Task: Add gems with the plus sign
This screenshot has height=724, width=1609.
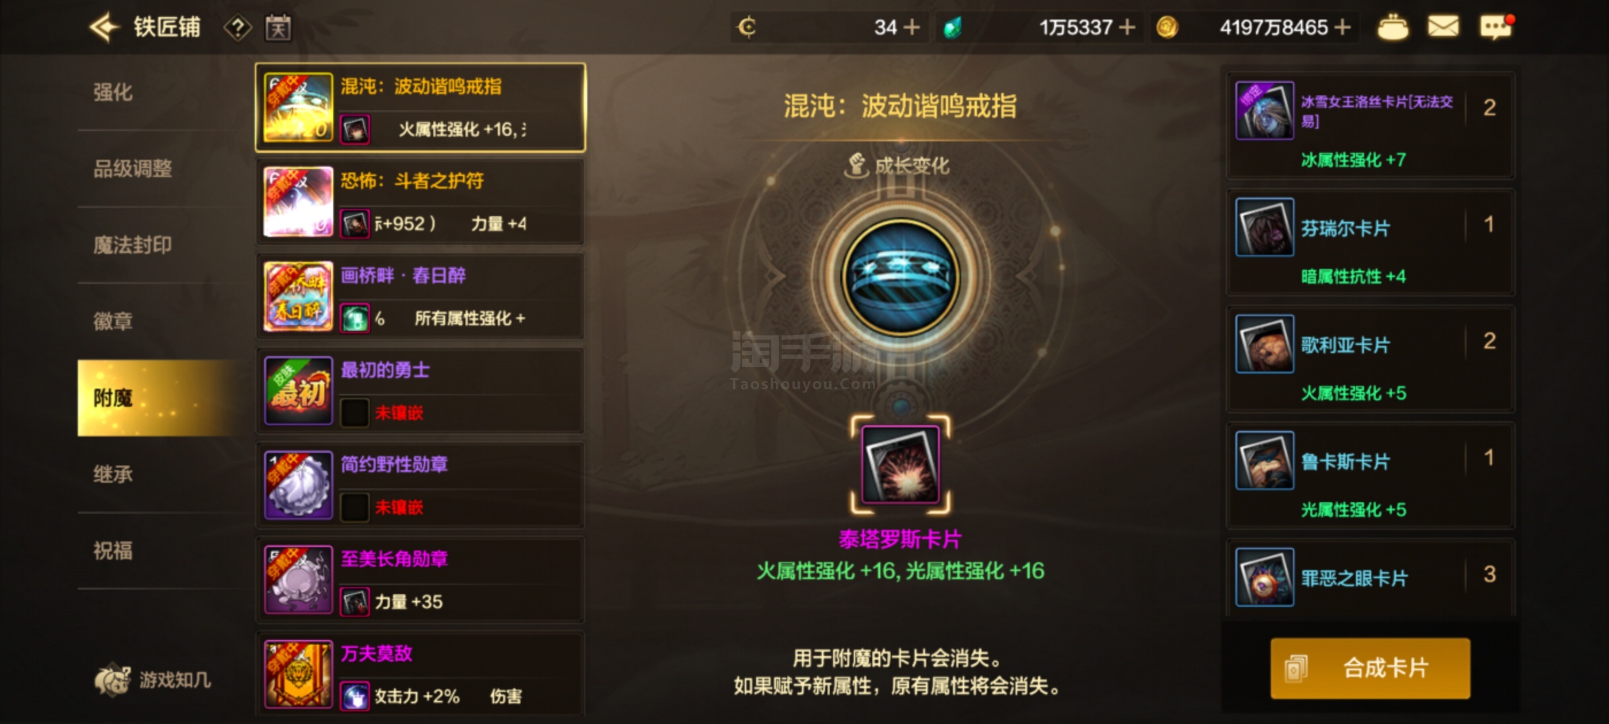Action: tap(1126, 28)
